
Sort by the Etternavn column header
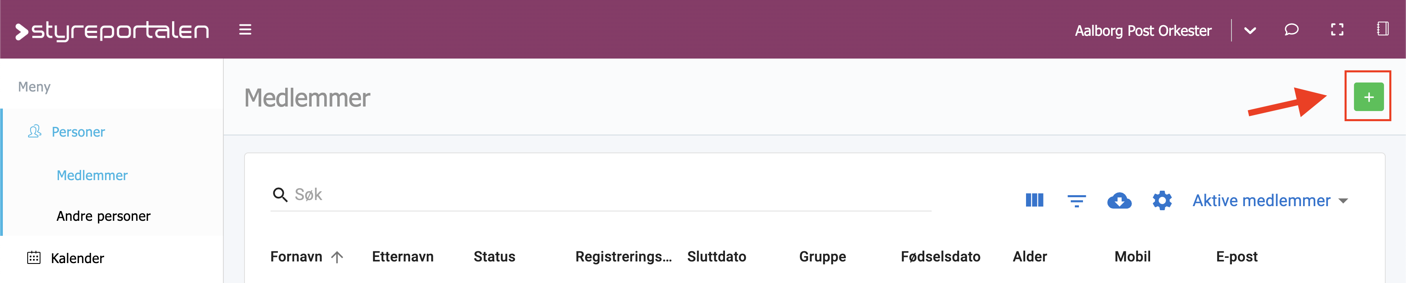(403, 257)
